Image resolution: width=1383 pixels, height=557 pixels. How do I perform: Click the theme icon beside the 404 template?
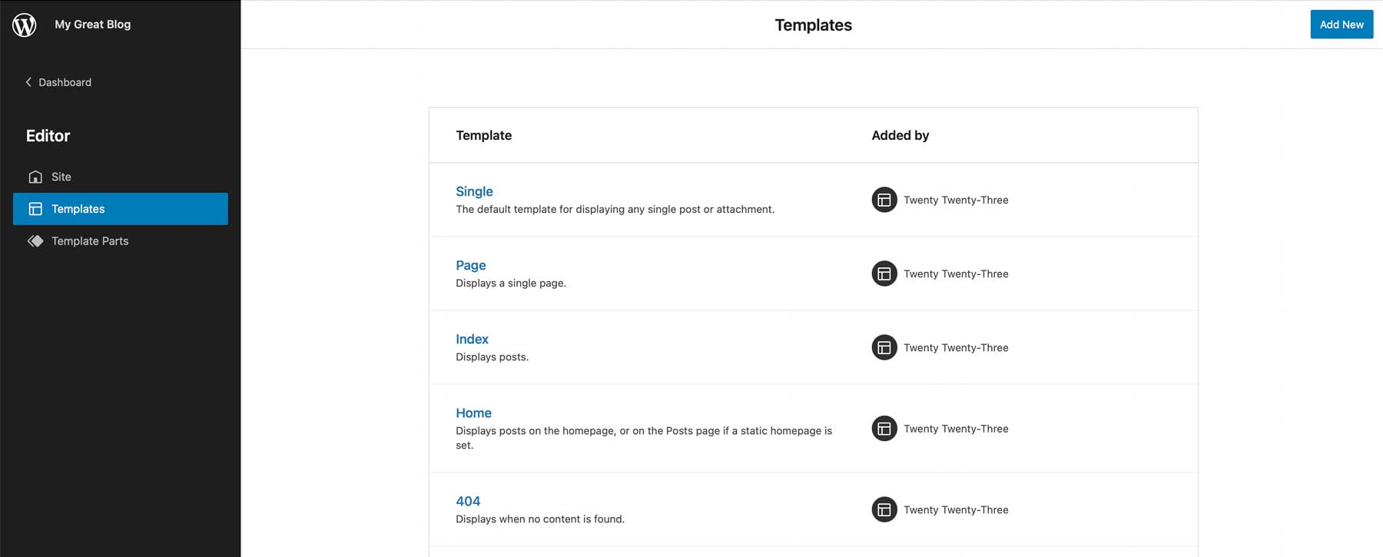(884, 509)
